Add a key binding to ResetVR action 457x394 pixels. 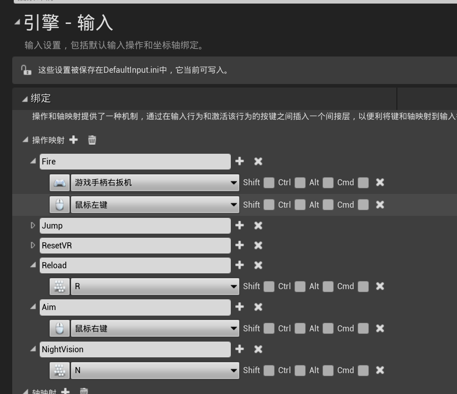239,245
